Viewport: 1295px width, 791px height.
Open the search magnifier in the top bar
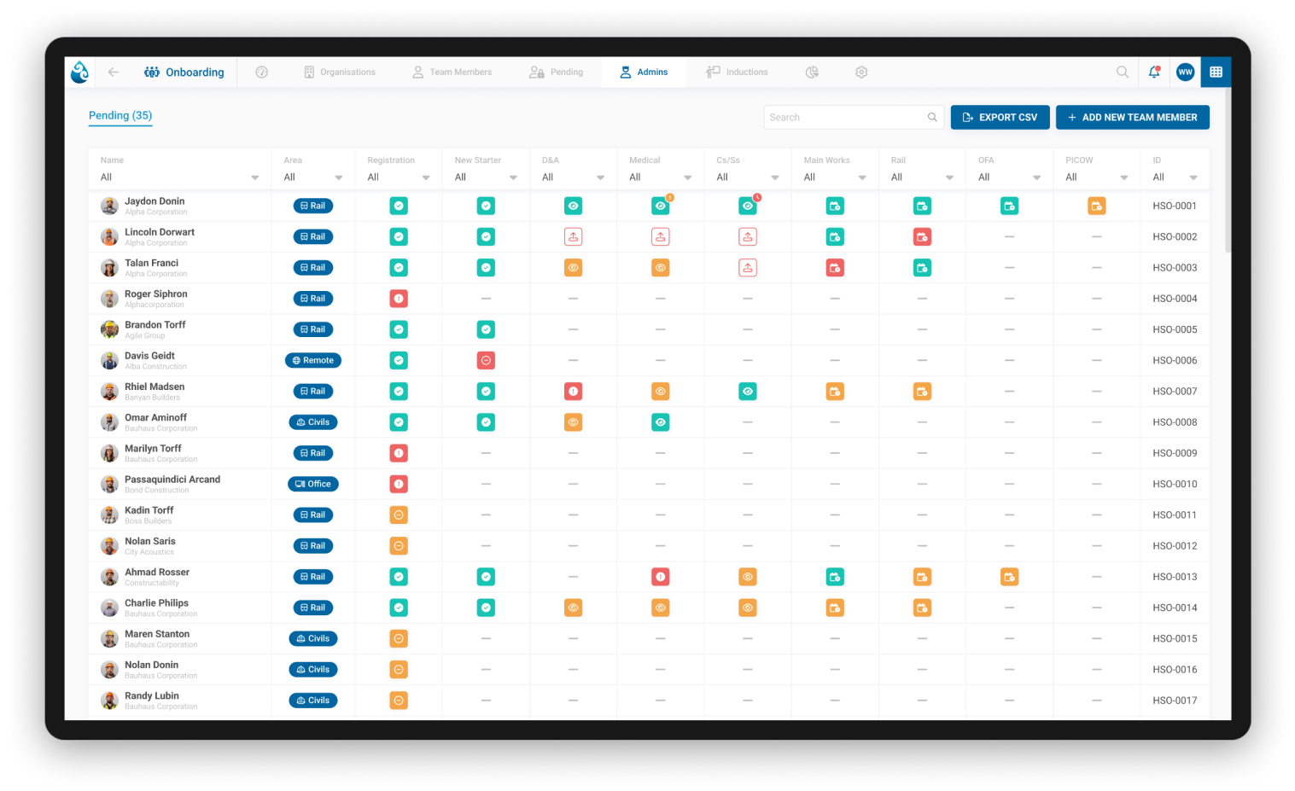1122,72
